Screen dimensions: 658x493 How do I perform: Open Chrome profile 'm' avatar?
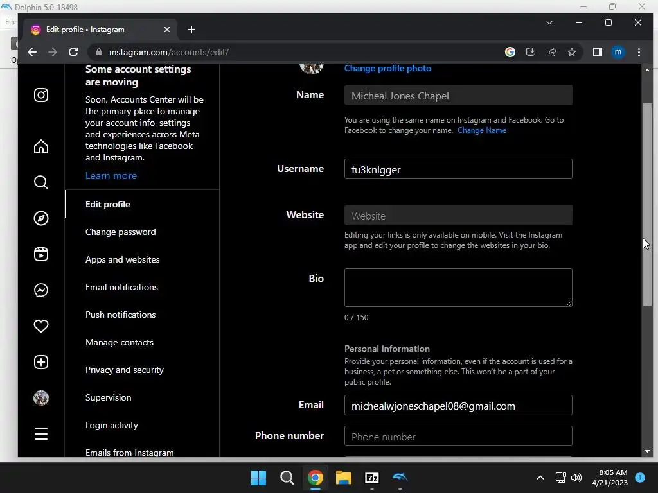(x=618, y=52)
